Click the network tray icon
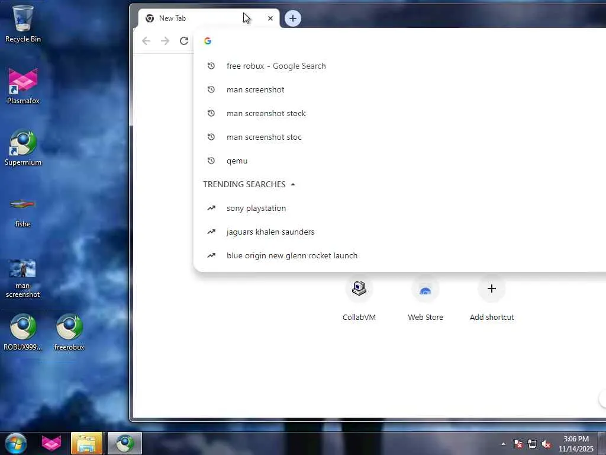 click(x=532, y=444)
